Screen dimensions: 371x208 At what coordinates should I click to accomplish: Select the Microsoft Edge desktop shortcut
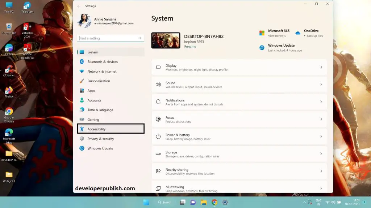pyautogui.click(x=9, y=136)
